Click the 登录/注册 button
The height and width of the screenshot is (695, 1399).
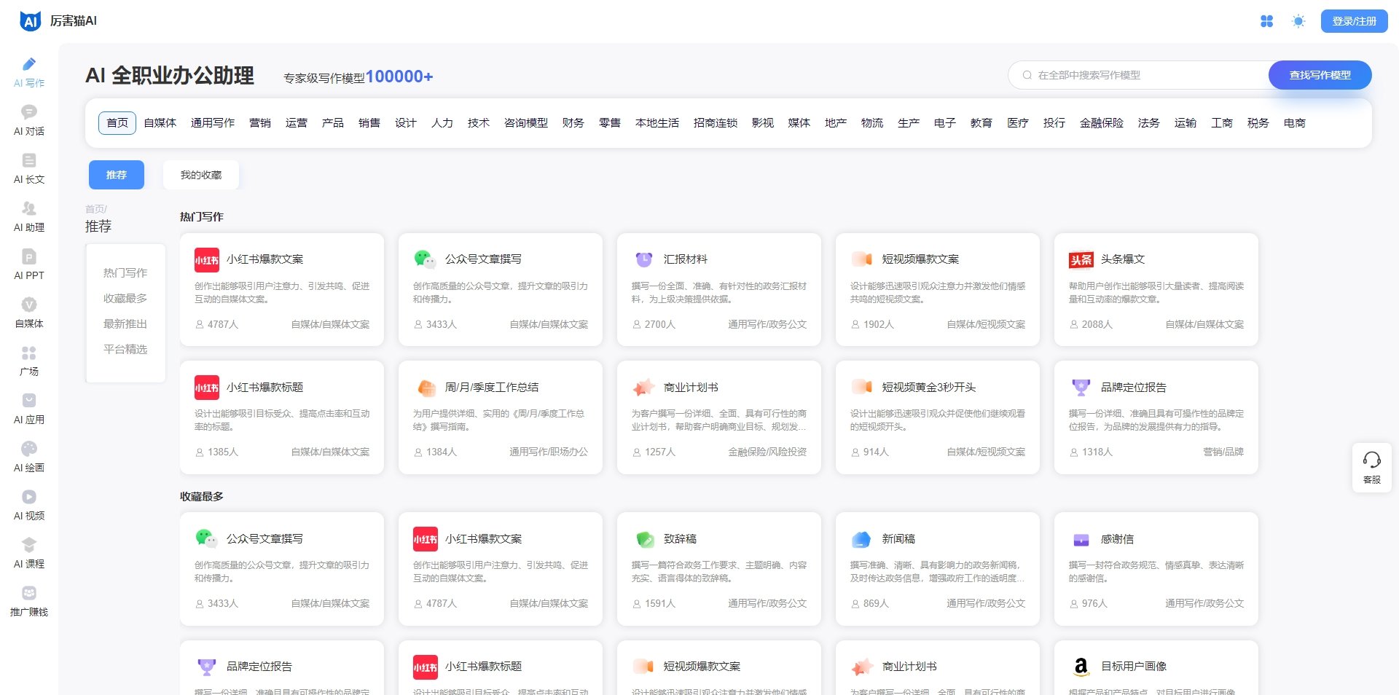coord(1354,21)
